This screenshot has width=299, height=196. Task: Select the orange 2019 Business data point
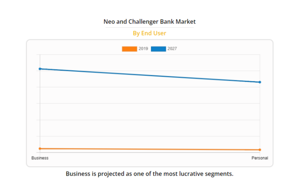point(40,149)
